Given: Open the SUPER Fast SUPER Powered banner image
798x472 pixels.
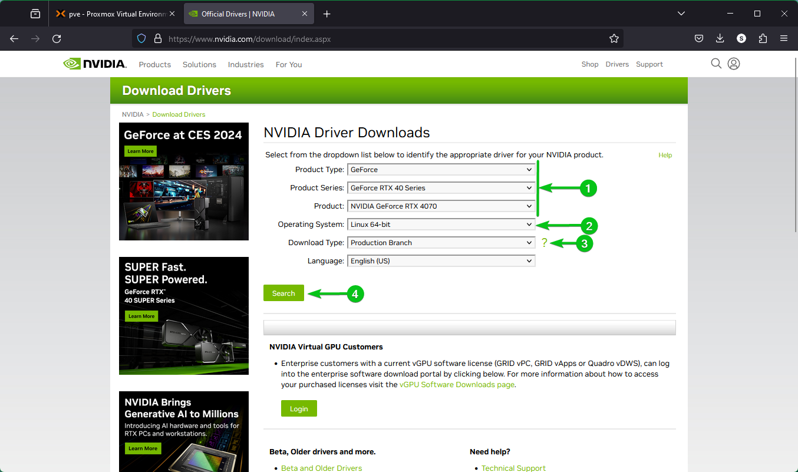Looking at the screenshot, I should (184, 316).
